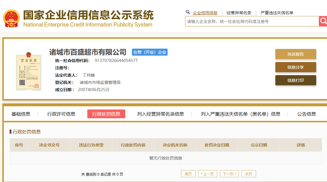Click the 行政处罚内容 column header
Viewport: 327px width, 182px height.
pos(133,145)
